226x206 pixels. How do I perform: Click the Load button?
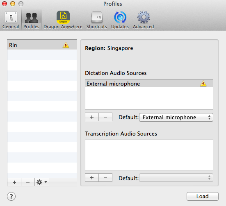click(203, 196)
